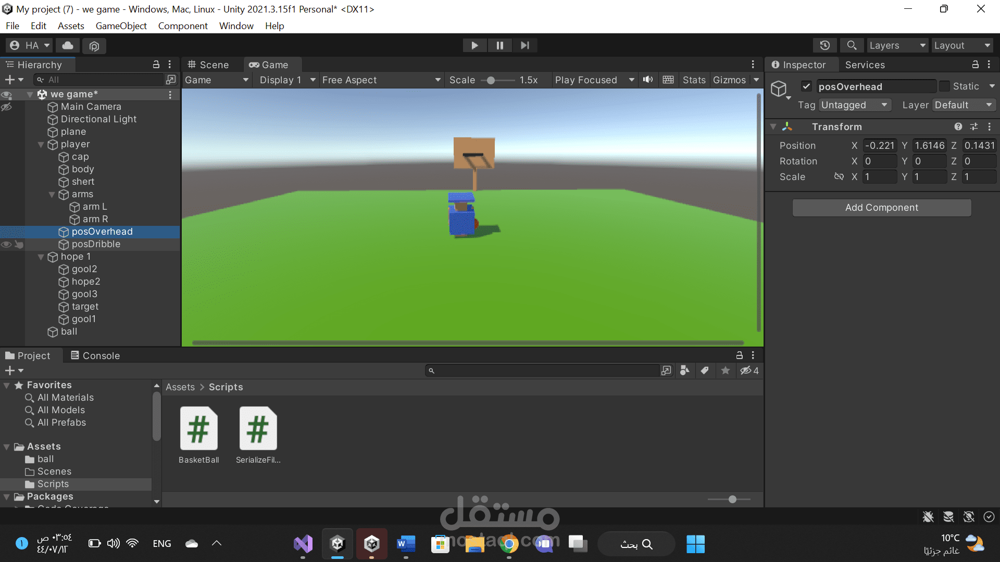Open the shortcuts keyboard icon in Game view
Image resolution: width=1000 pixels, height=562 pixels.
(668, 80)
